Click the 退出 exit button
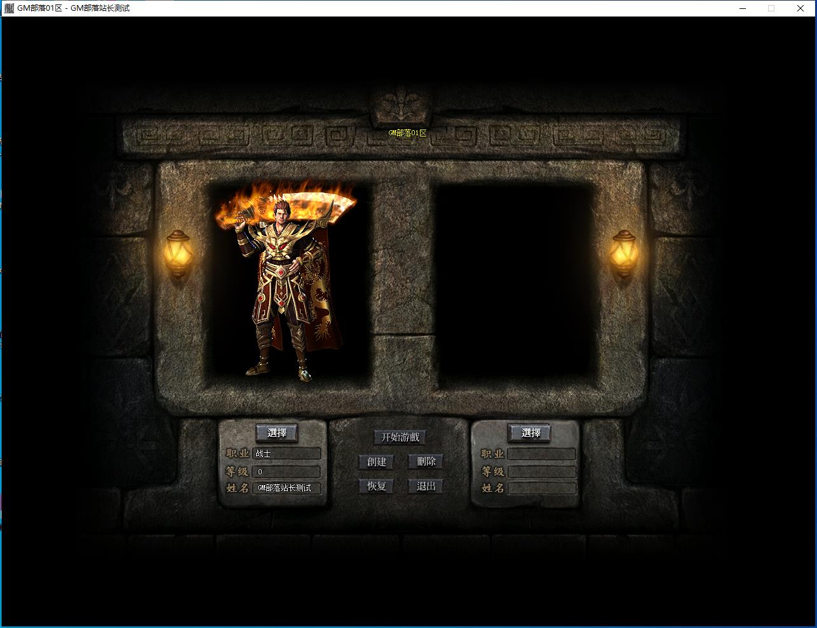The image size is (817, 628). pyautogui.click(x=426, y=486)
